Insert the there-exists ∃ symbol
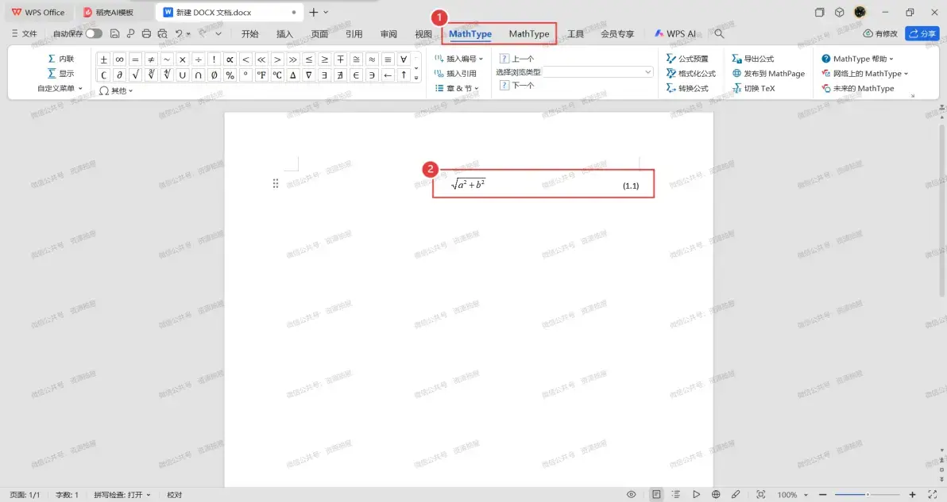The image size is (947, 502). tap(324, 75)
